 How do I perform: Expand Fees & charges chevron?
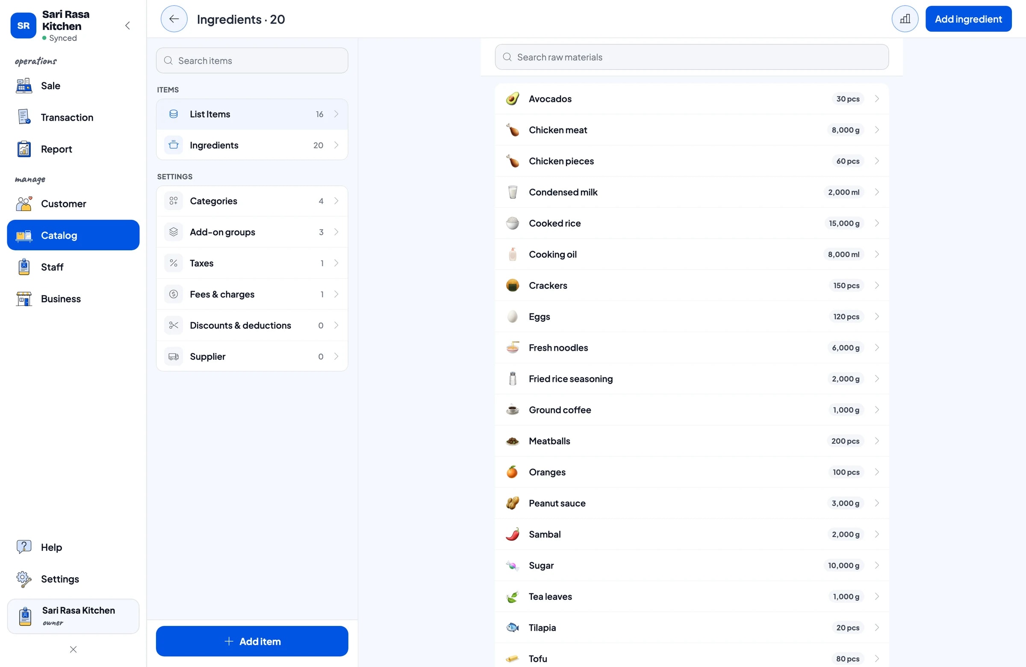(336, 294)
